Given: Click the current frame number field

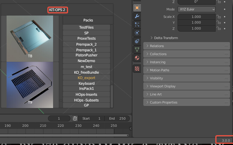Looking at the screenshot, I should click(59, 118).
